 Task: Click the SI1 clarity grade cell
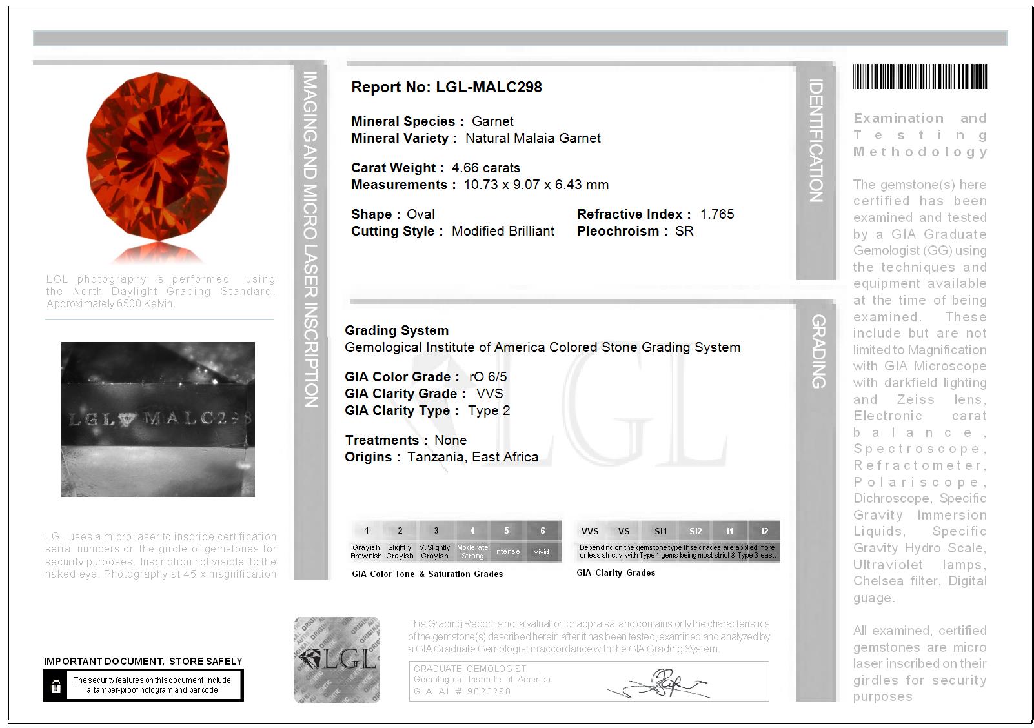tap(660, 531)
